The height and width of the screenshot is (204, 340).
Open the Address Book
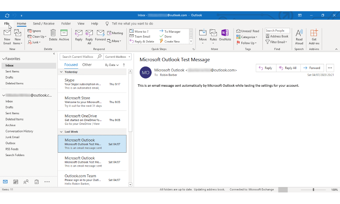coord(277,36)
